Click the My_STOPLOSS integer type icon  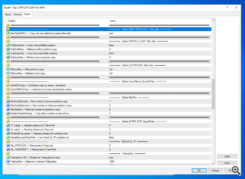point(8,145)
